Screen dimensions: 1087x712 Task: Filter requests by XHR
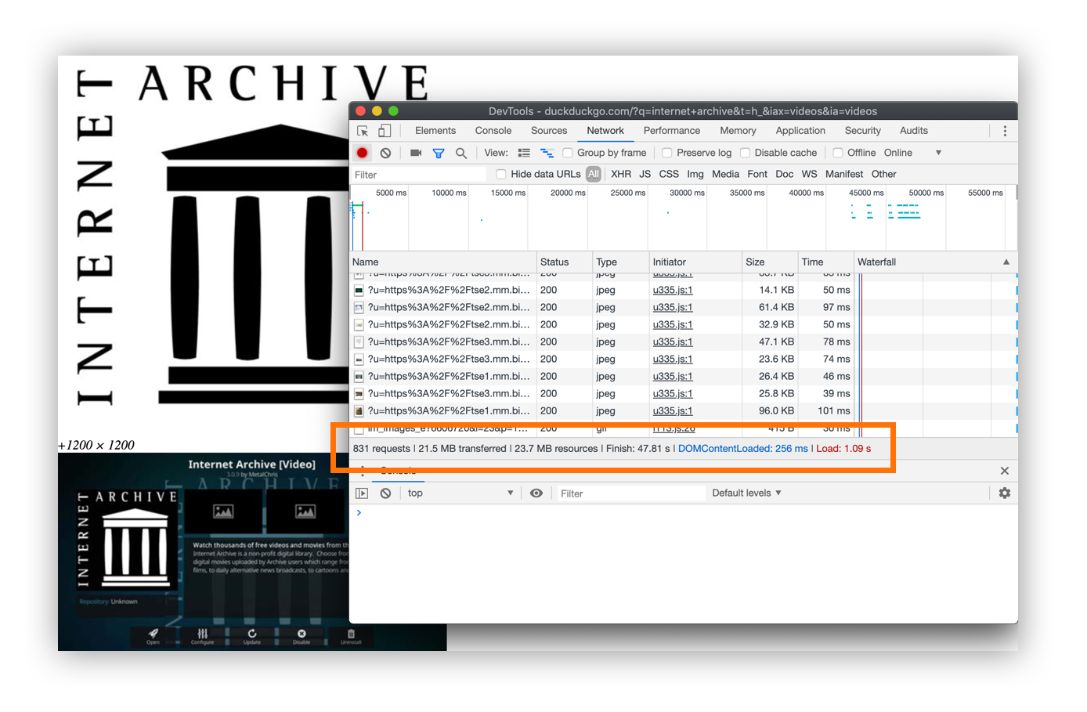coord(621,174)
